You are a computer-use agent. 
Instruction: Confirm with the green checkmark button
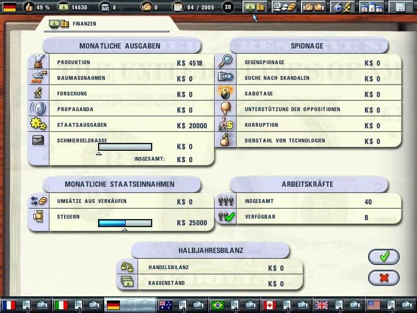[x=384, y=257]
